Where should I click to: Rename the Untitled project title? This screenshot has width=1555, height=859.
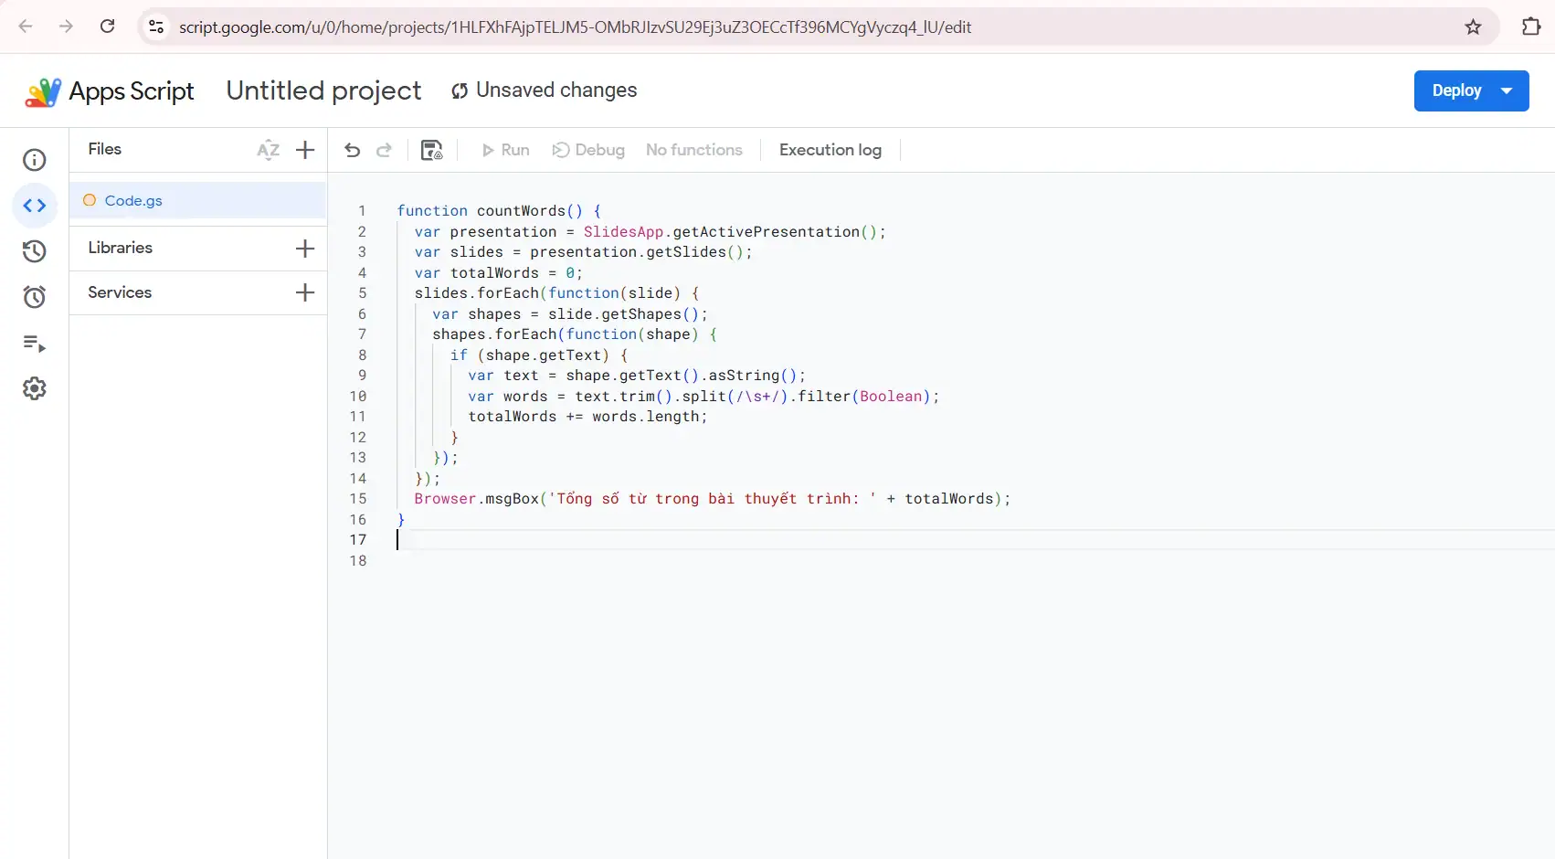(x=323, y=90)
